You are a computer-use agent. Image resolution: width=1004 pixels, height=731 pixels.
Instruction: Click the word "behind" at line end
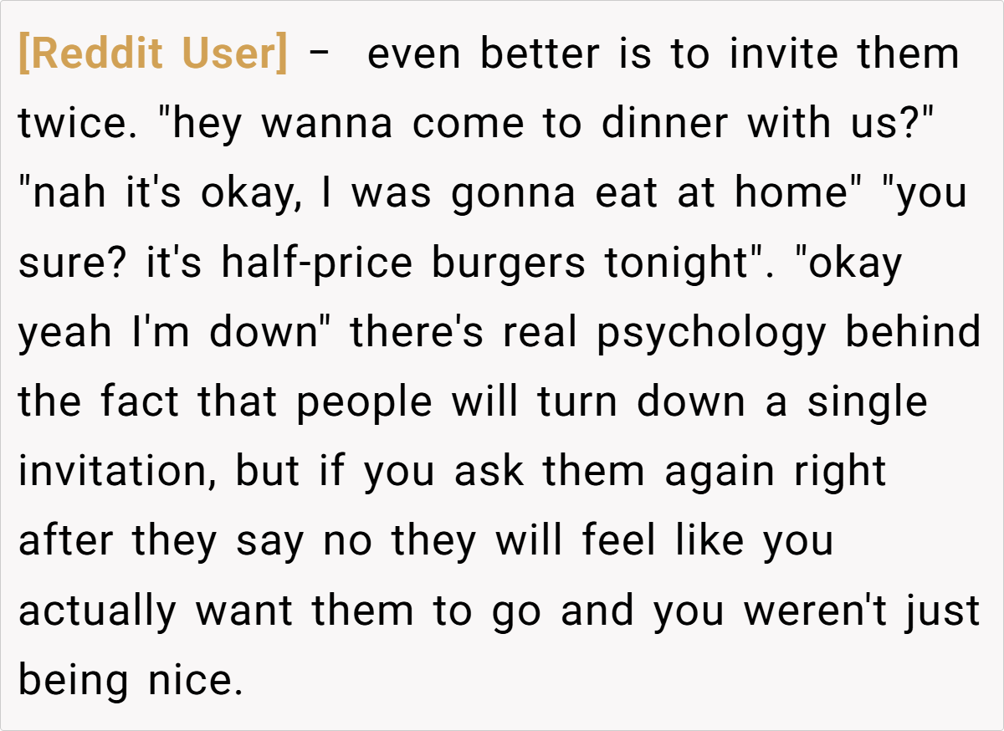913,333
